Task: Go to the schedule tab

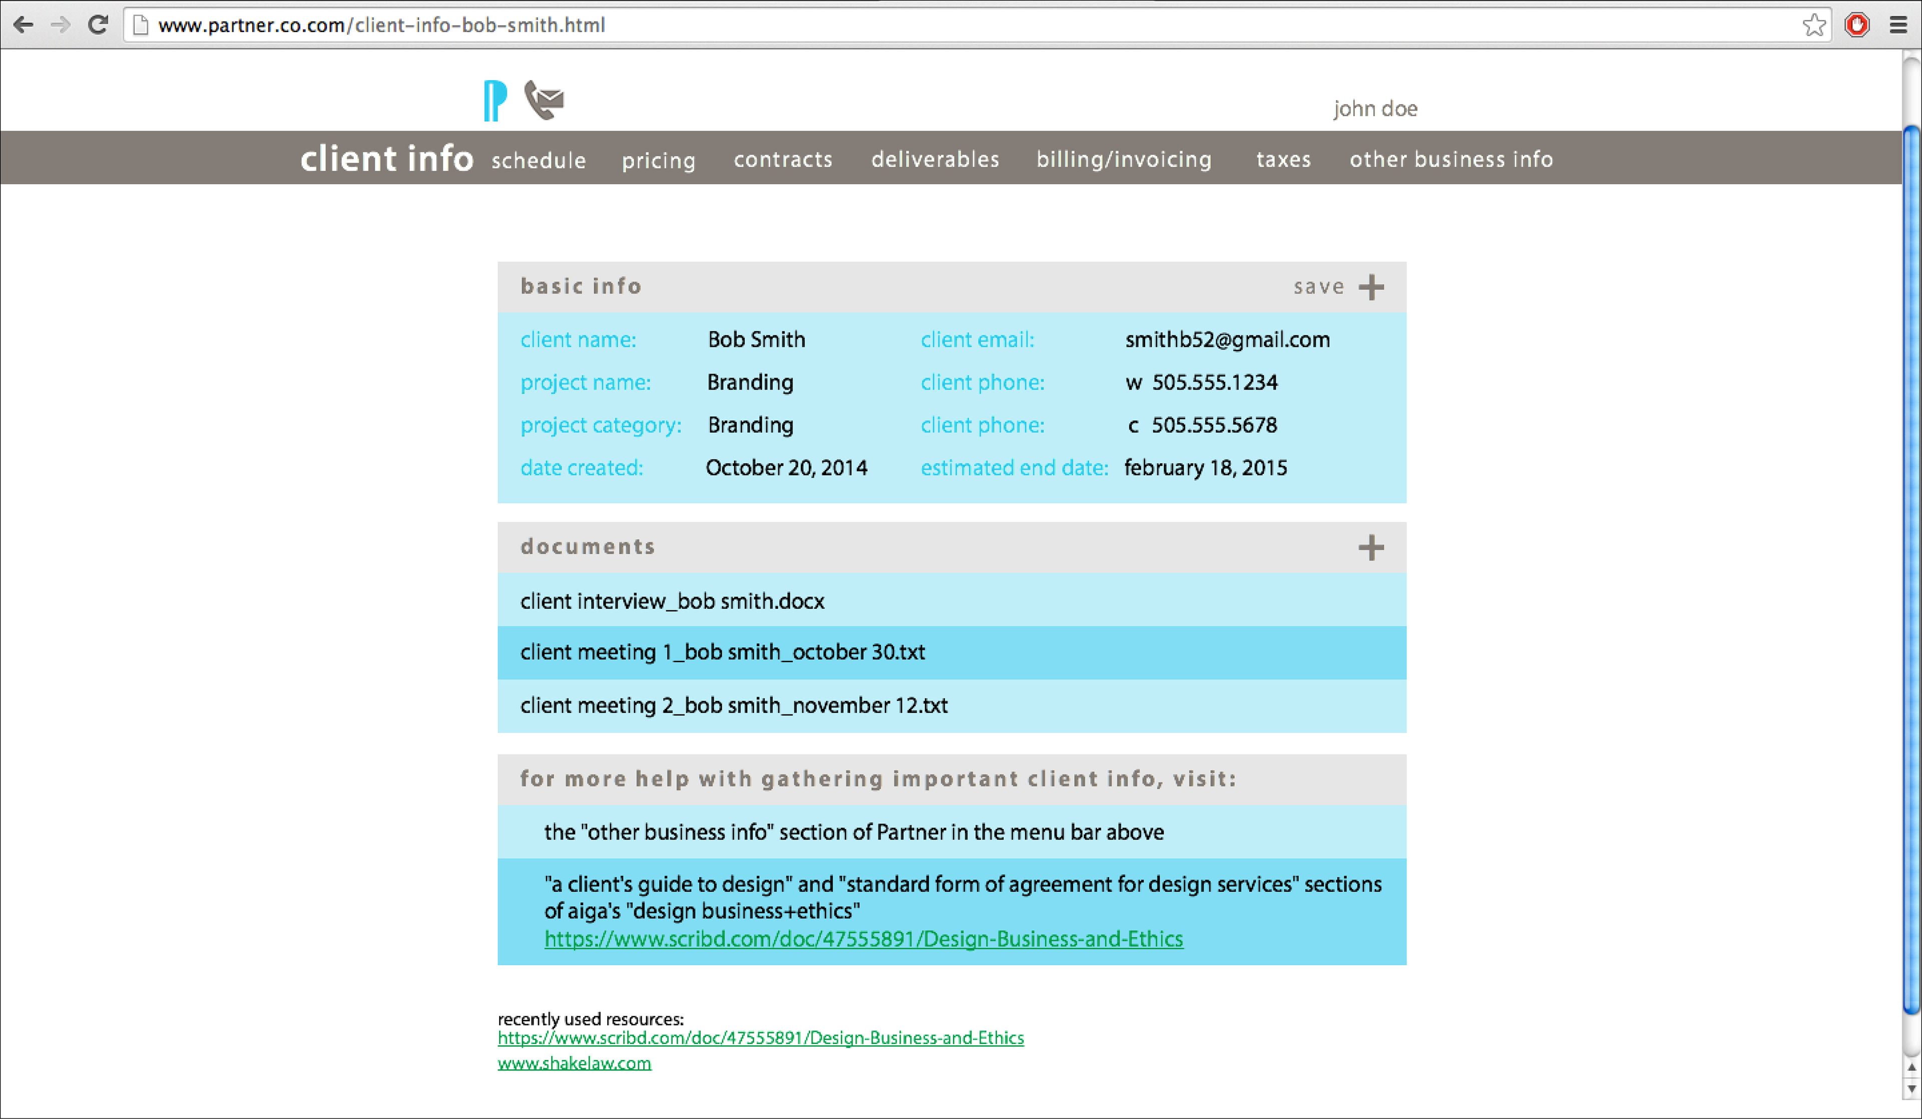Action: (539, 160)
